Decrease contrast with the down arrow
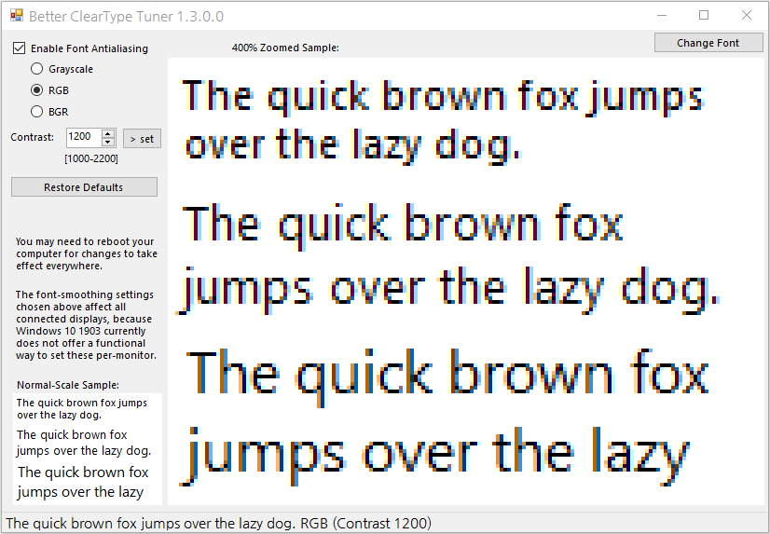770x534 pixels. [x=108, y=143]
